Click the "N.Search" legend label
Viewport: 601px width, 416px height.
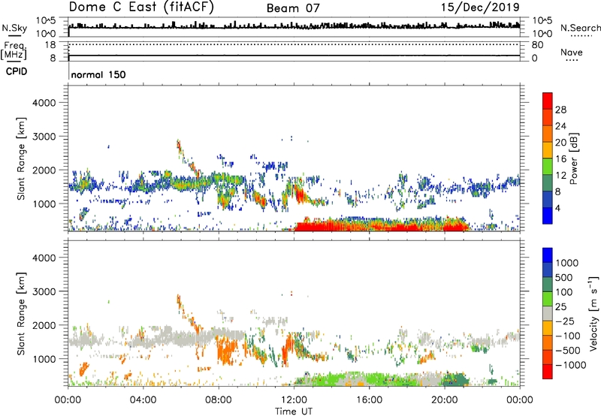pyautogui.click(x=580, y=28)
